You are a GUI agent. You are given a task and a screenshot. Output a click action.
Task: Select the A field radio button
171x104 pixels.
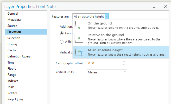[x=62, y=42]
